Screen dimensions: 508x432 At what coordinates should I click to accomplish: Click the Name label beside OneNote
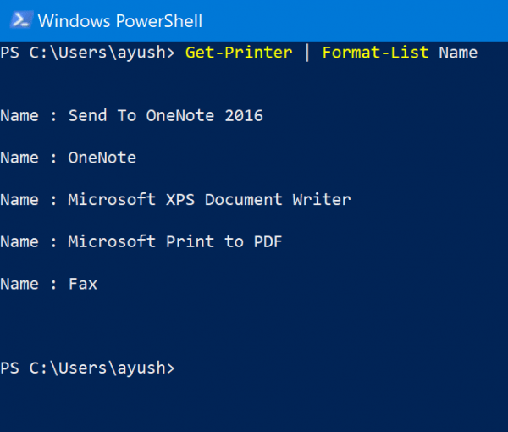19,158
